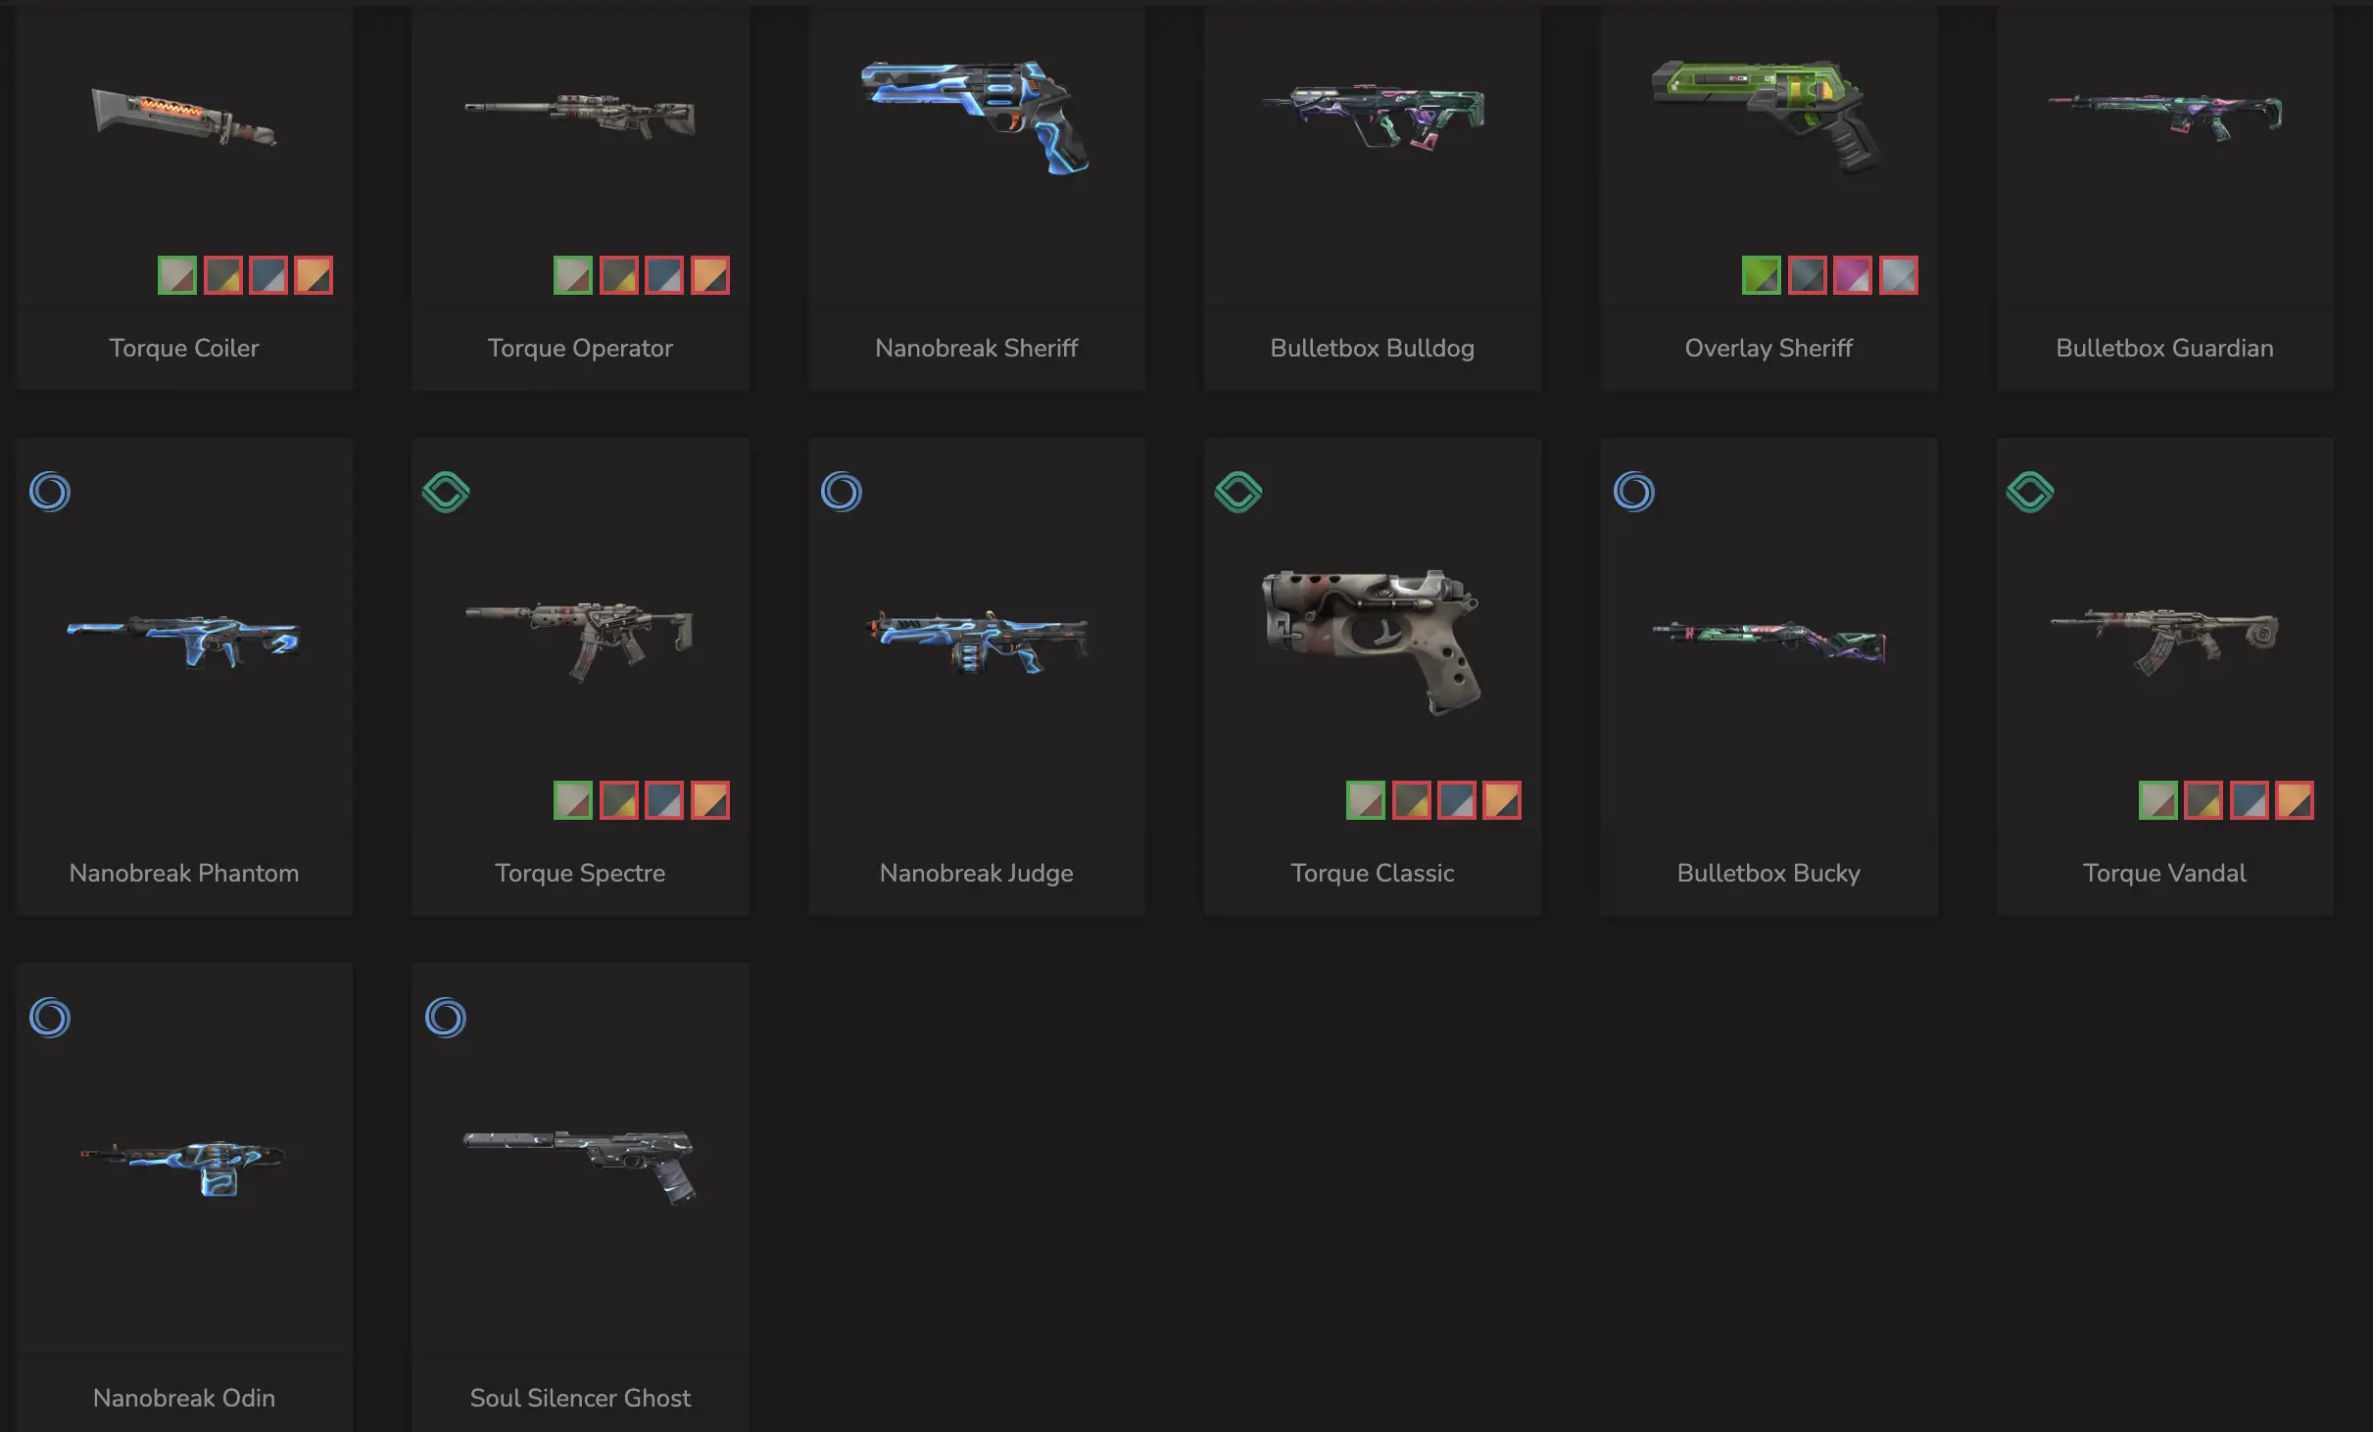This screenshot has height=1432, width=2373.
Task: Click green diamond icon on Torque Vandal card
Action: tap(2030, 492)
